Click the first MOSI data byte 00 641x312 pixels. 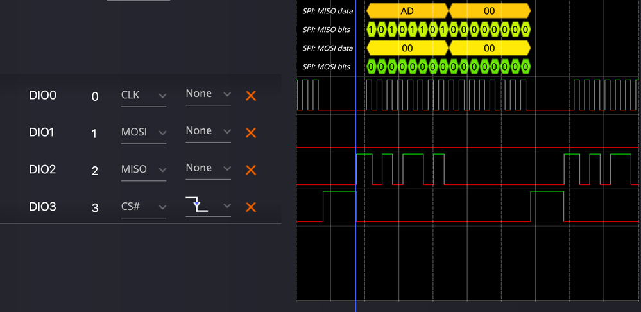(x=407, y=48)
